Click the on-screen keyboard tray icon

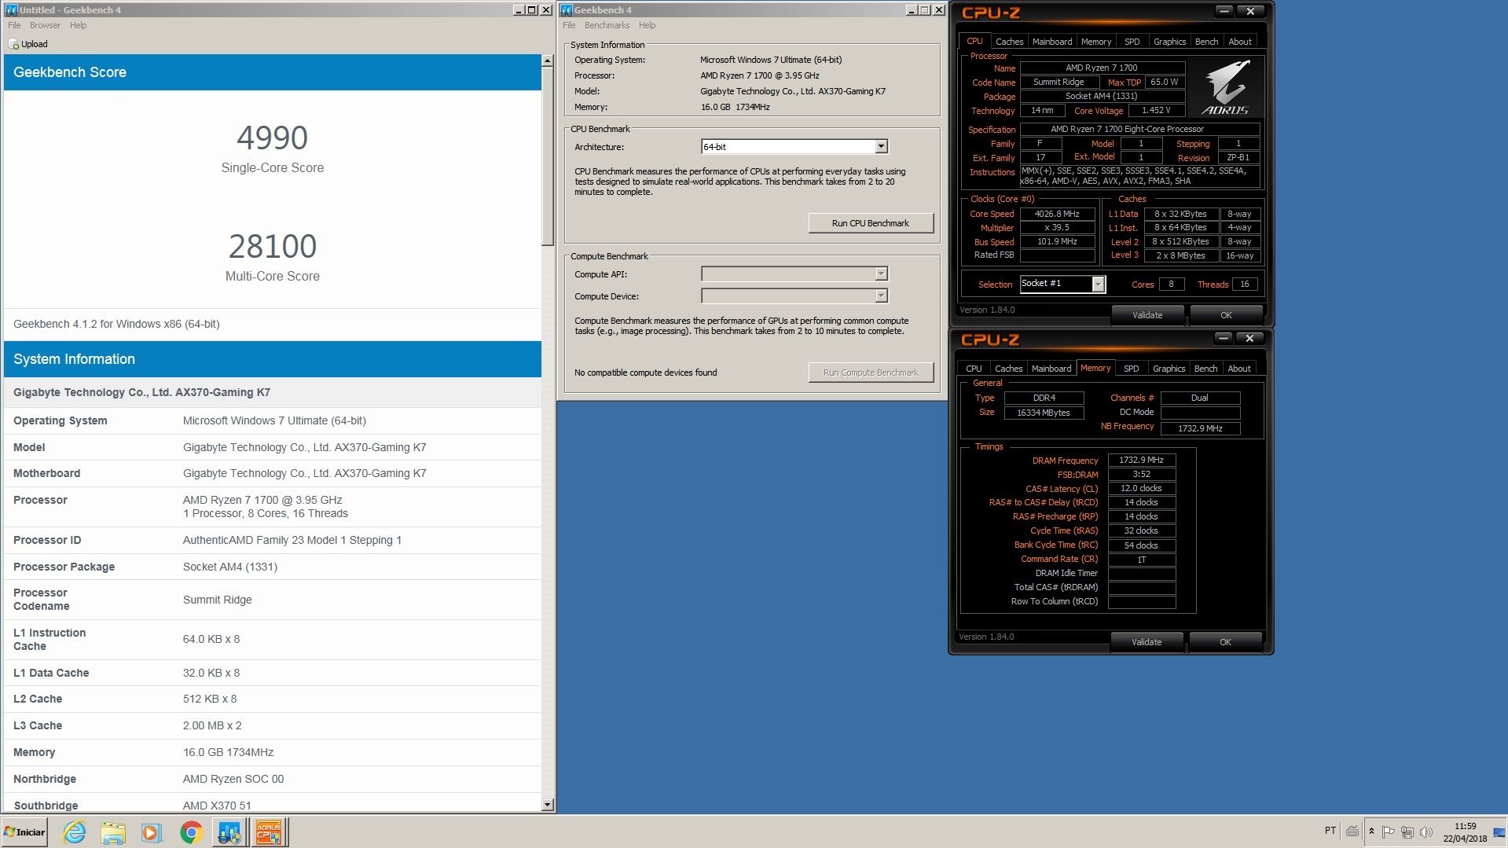(x=1352, y=831)
